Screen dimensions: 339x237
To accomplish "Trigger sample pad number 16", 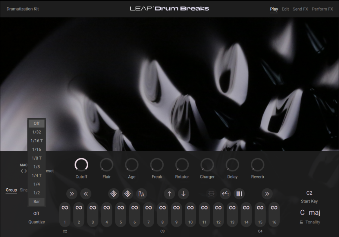I will [x=274, y=222].
